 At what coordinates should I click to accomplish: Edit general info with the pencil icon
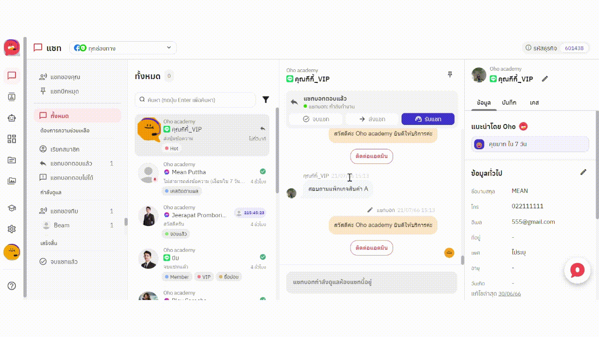(583, 172)
